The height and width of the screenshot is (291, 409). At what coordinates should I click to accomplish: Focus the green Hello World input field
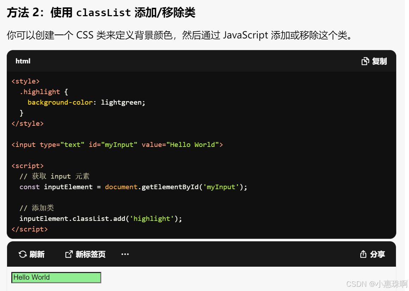point(56,278)
